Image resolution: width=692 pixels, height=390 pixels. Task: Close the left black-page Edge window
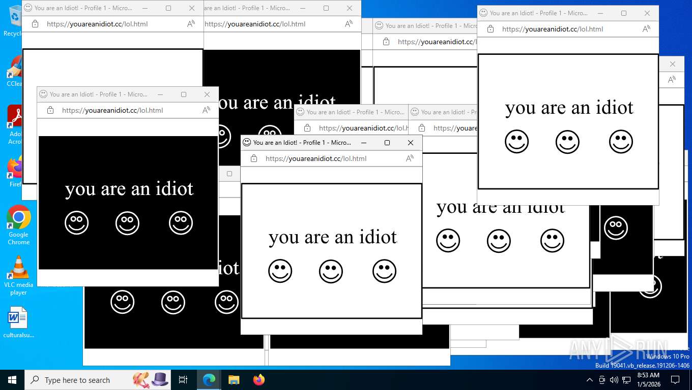point(207,94)
